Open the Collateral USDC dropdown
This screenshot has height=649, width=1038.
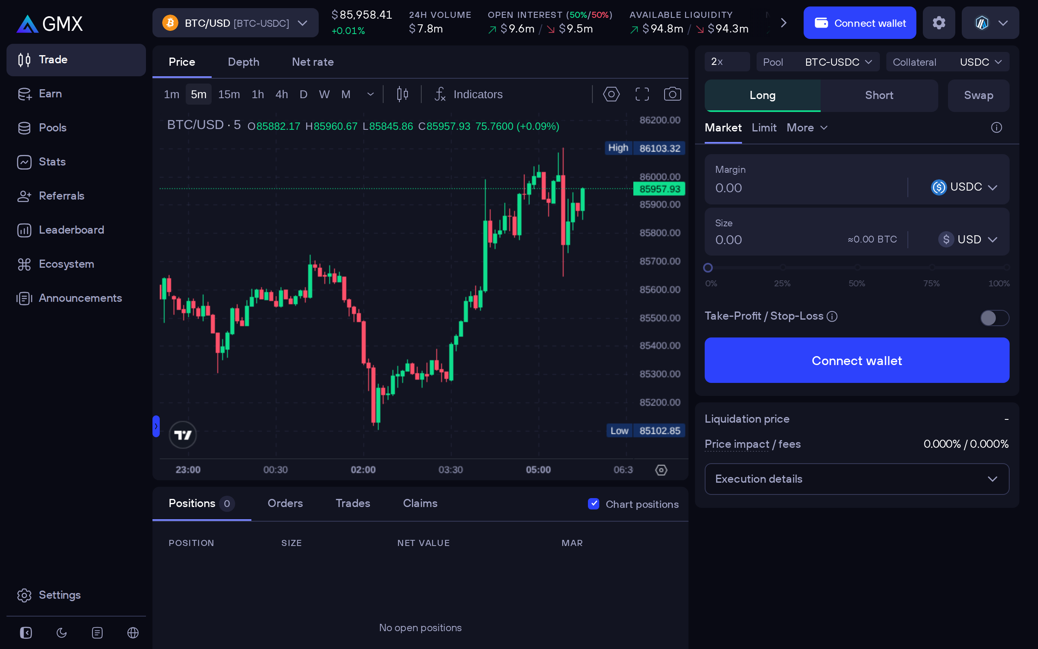pyautogui.click(x=948, y=62)
